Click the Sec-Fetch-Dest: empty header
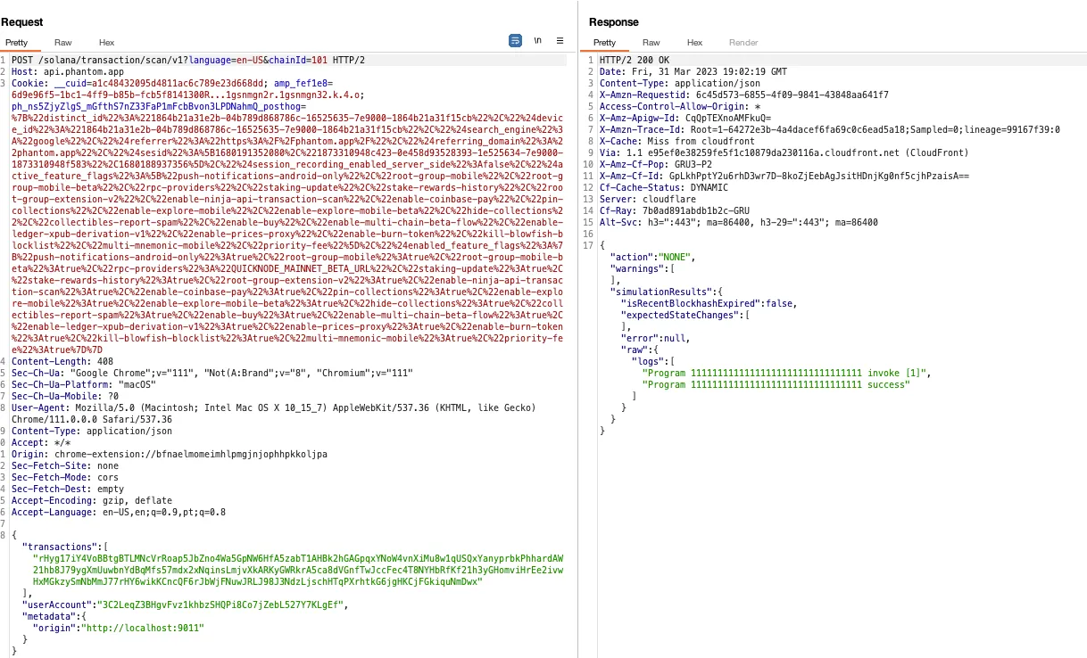 68,489
